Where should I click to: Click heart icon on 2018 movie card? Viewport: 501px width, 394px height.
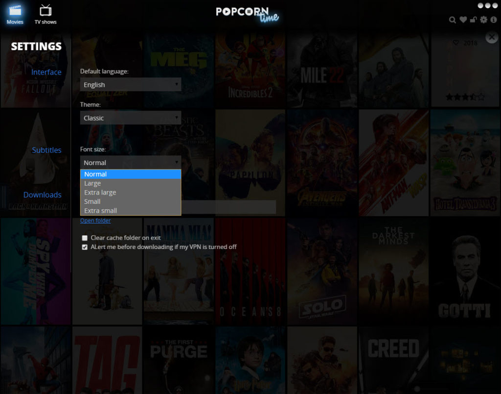tap(456, 43)
